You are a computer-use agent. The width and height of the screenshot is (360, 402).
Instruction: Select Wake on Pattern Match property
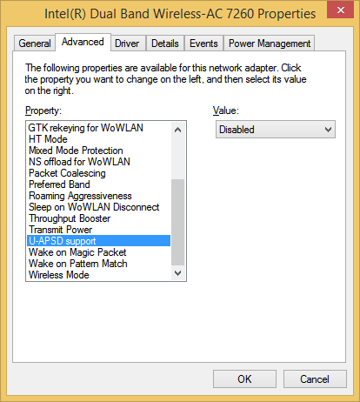tap(98, 264)
